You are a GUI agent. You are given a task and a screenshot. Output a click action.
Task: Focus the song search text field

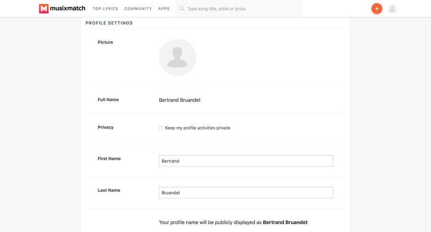click(242, 9)
